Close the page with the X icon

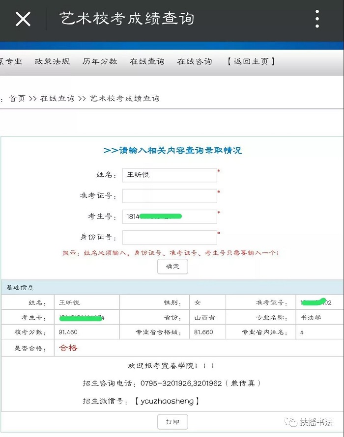click(x=23, y=19)
